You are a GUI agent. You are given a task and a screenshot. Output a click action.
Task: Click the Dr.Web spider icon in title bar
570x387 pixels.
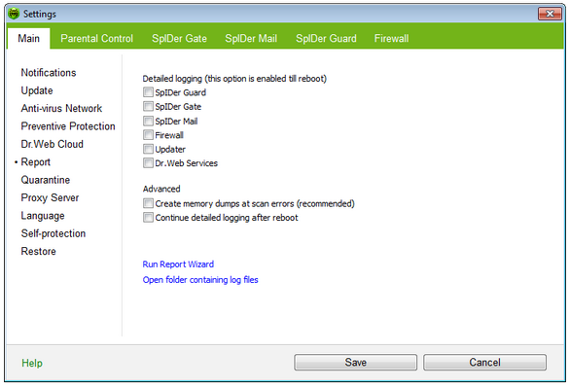[x=14, y=14]
